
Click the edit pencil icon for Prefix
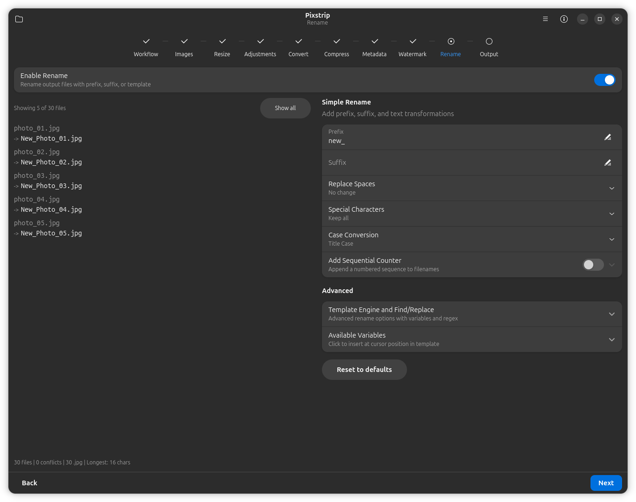(608, 137)
